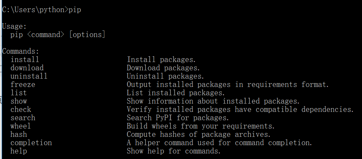Click the 'pip <command> [options]' usage line
This screenshot has width=362, height=159.
pos(58,35)
